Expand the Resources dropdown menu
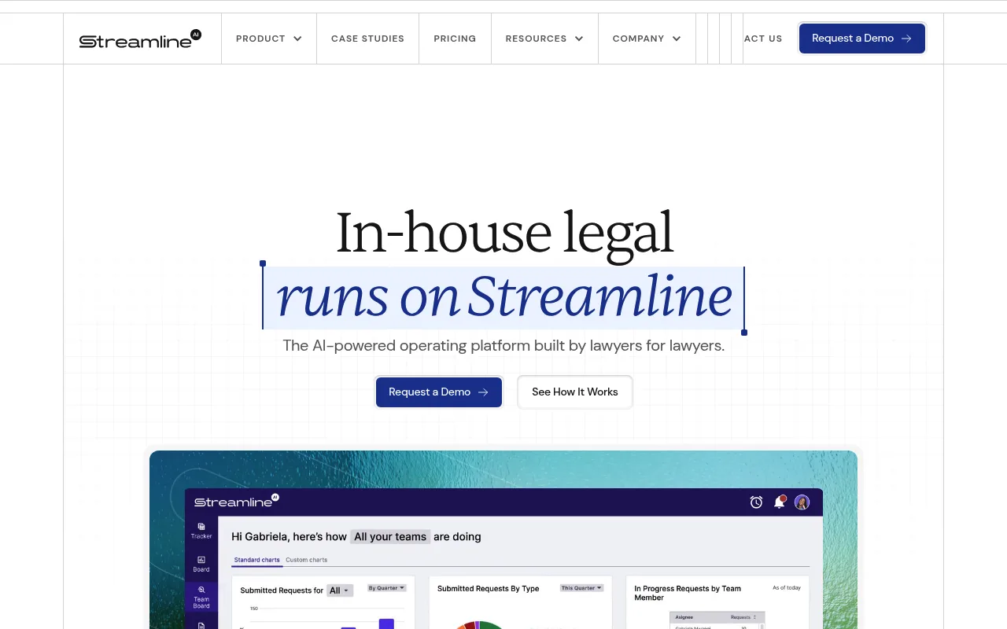Viewport: 1007px width, 629px height. pos(544,39)
